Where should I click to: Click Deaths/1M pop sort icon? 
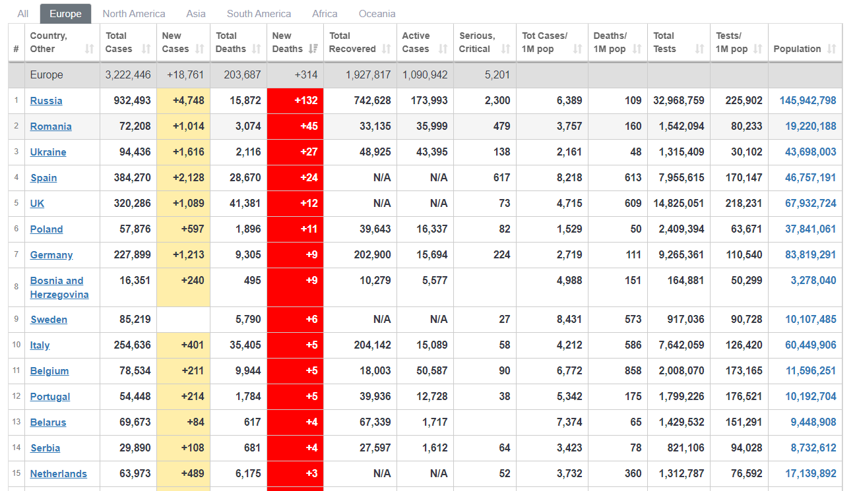[637, 49]
